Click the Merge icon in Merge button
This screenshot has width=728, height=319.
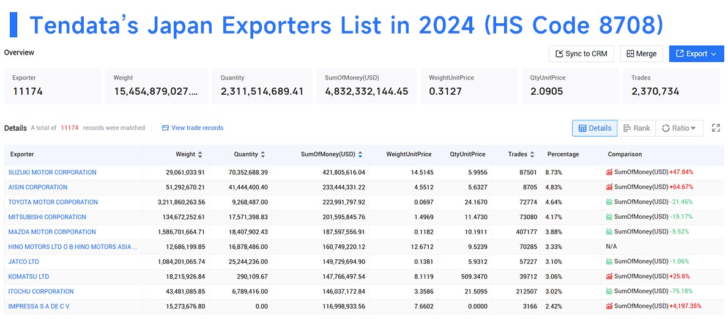(630, 54)
